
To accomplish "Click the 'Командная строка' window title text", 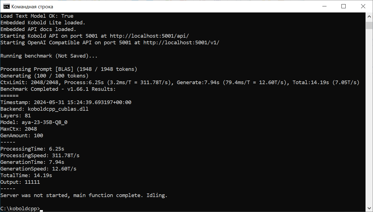I will point(32,6).
